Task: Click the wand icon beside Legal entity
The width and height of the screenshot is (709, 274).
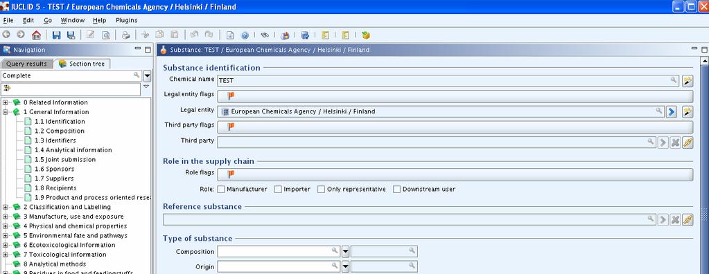Action: (x=688, y=112)
